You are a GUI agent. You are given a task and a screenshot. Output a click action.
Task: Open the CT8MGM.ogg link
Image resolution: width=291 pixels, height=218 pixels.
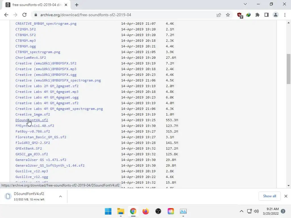(x=26, y=46)
